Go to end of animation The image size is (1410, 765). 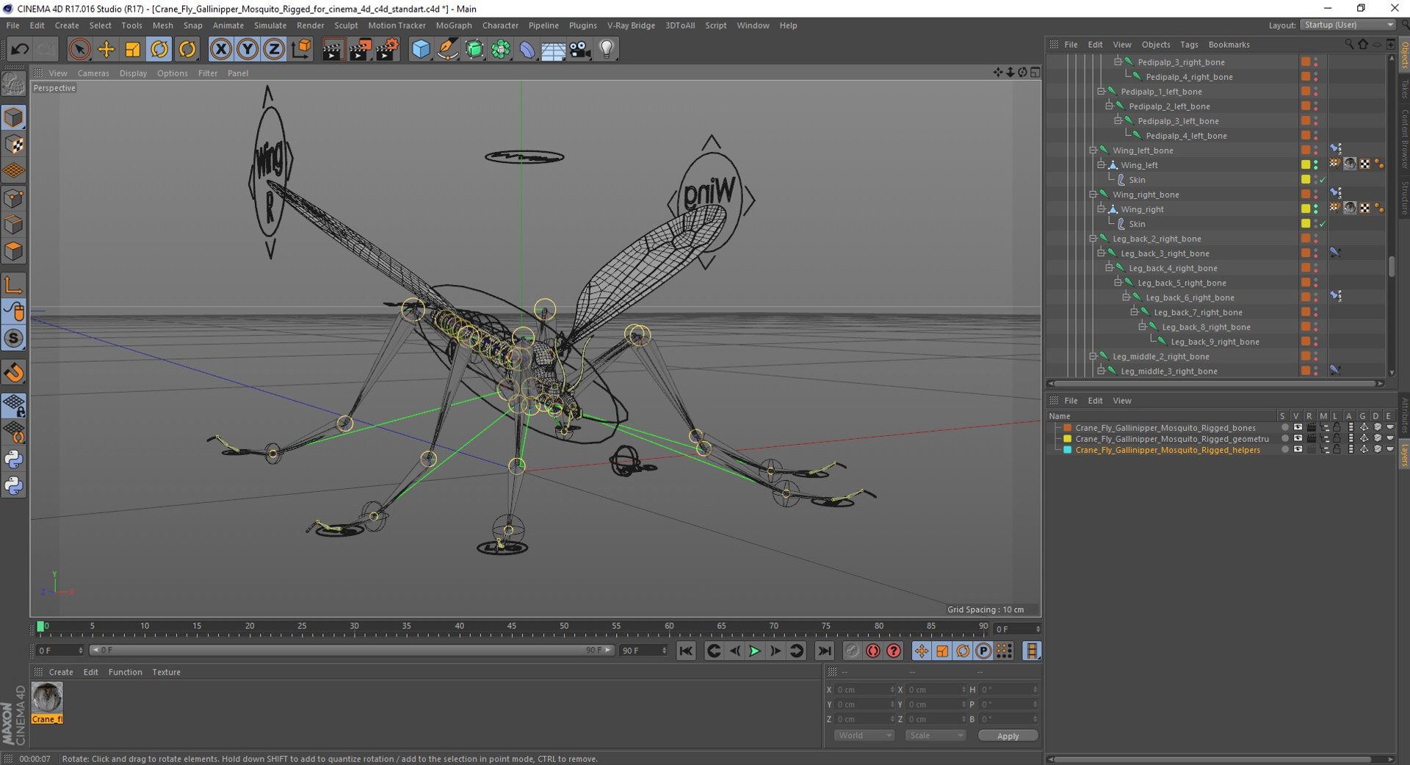(825, 650)
